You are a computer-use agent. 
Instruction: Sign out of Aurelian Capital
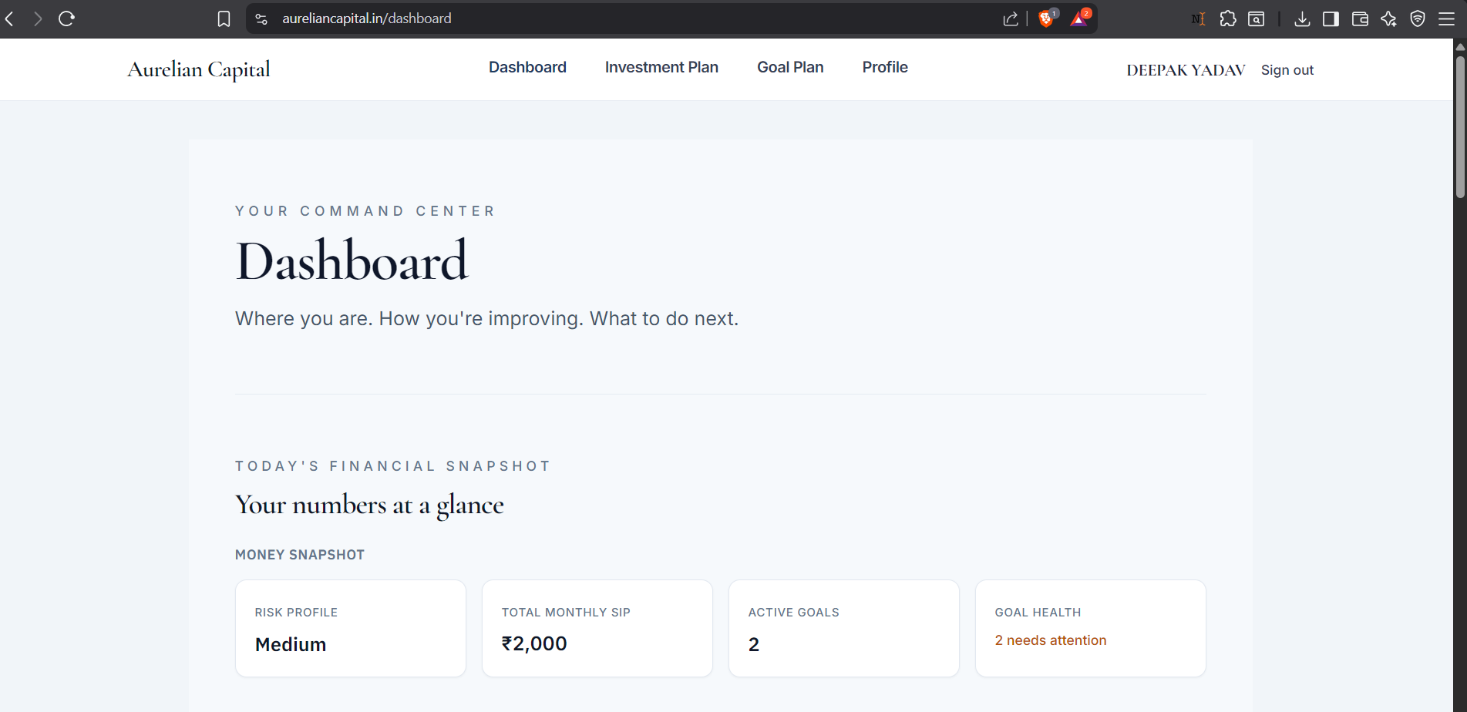(1287, 69)
